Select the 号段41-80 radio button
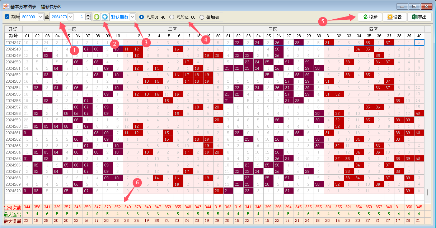Screen dimensions: 436x228 [172, 17]
